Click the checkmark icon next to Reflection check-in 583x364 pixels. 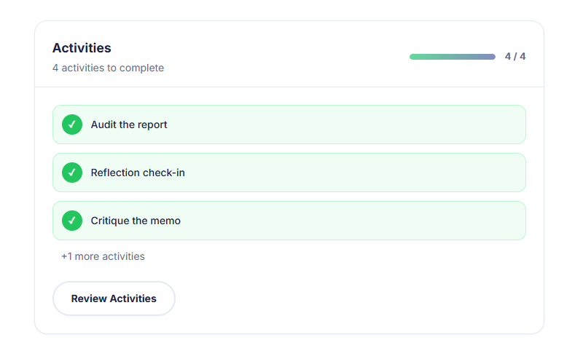click(x=72, y=173)
